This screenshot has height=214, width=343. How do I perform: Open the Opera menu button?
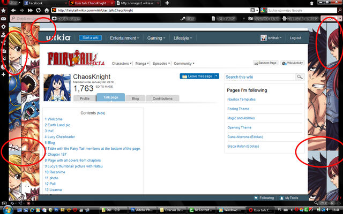click(x=10, y=3)
